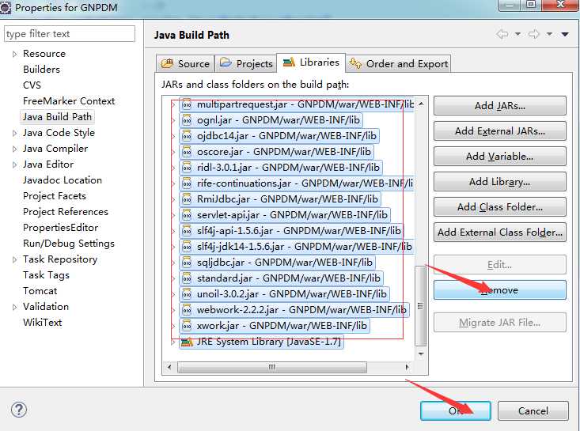Expand the Java Editor node
This screenshot has height=431, width=580.
coord(14,164)
